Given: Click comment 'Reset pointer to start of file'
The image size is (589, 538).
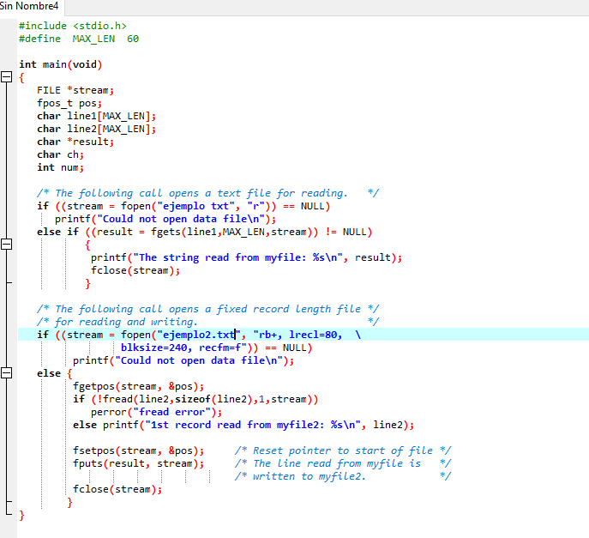Looking at the screenshot, I should tap(343, 450).
